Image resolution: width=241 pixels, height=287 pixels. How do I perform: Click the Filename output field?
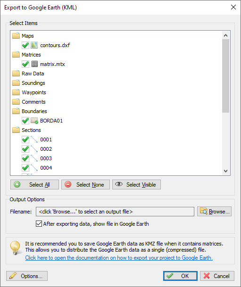point(115,212)
